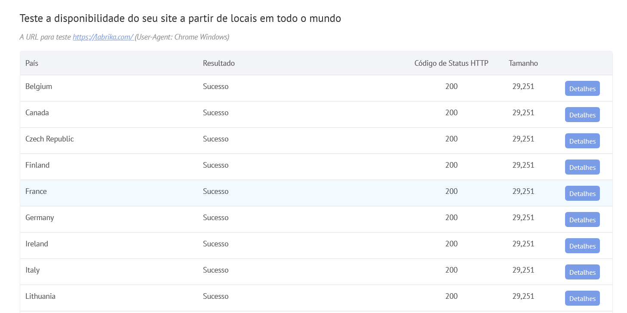The image size is (627, 313).
Task: Open details for Finland
Action: pyautogui.click(x=582, y=167)
